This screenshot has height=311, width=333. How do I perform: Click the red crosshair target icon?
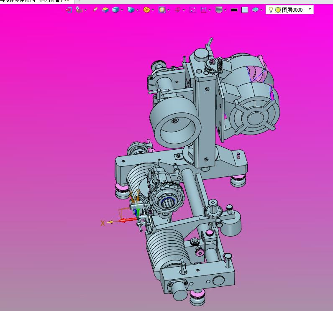click(x=177, y=10)
